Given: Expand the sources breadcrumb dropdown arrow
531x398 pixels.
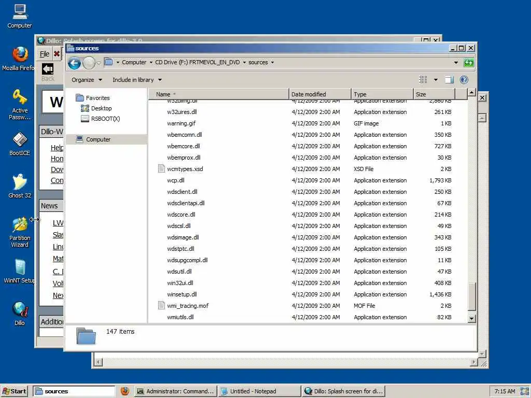Looking at the screenshot, I should coord(272,62).
